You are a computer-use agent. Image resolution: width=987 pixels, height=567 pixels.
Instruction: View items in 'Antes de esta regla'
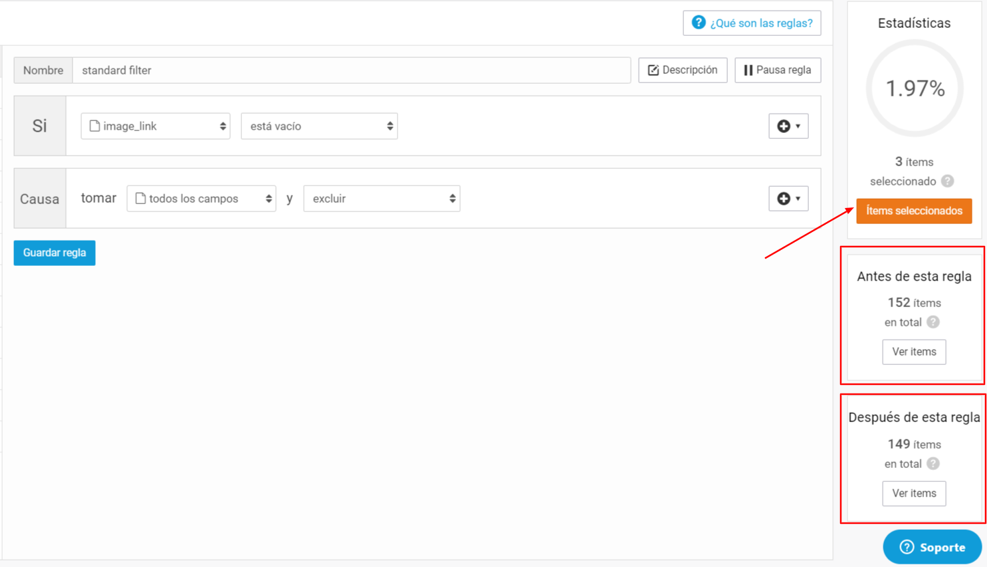pos(914,352)
